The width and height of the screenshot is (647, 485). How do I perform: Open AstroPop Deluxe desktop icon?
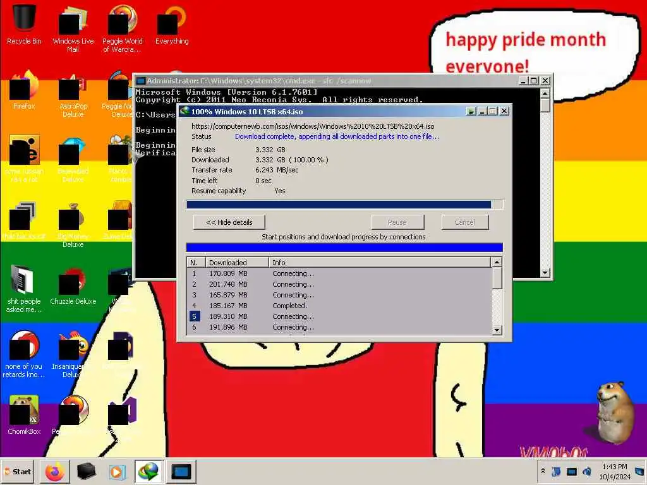[73, 93]
